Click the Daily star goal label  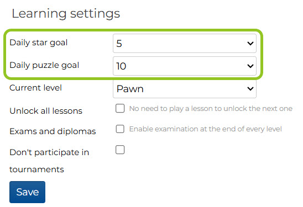(x=39, y=43)
